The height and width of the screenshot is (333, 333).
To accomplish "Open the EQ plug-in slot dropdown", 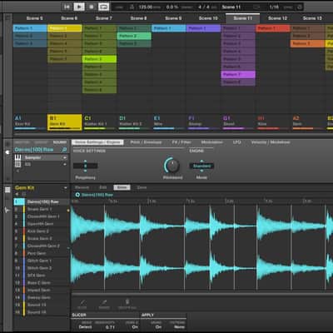I will (x=65, y=165).
